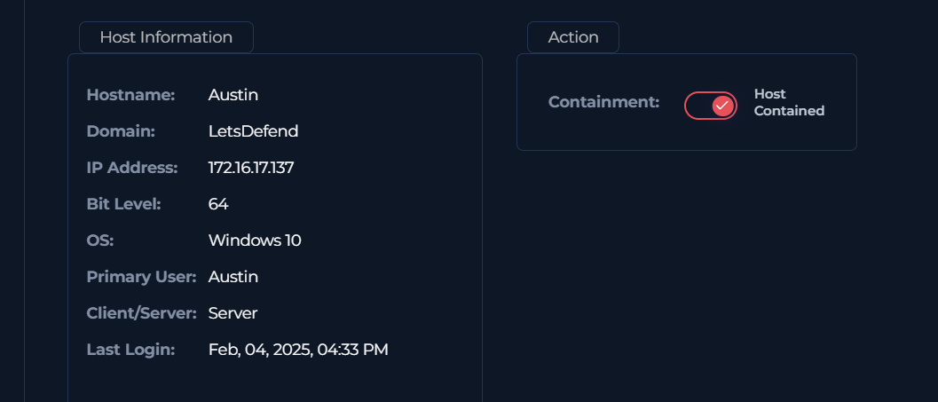The height and width of the screenshot is (402, 938).
Task: Click the Primary User field label
Action: [141, 277]
